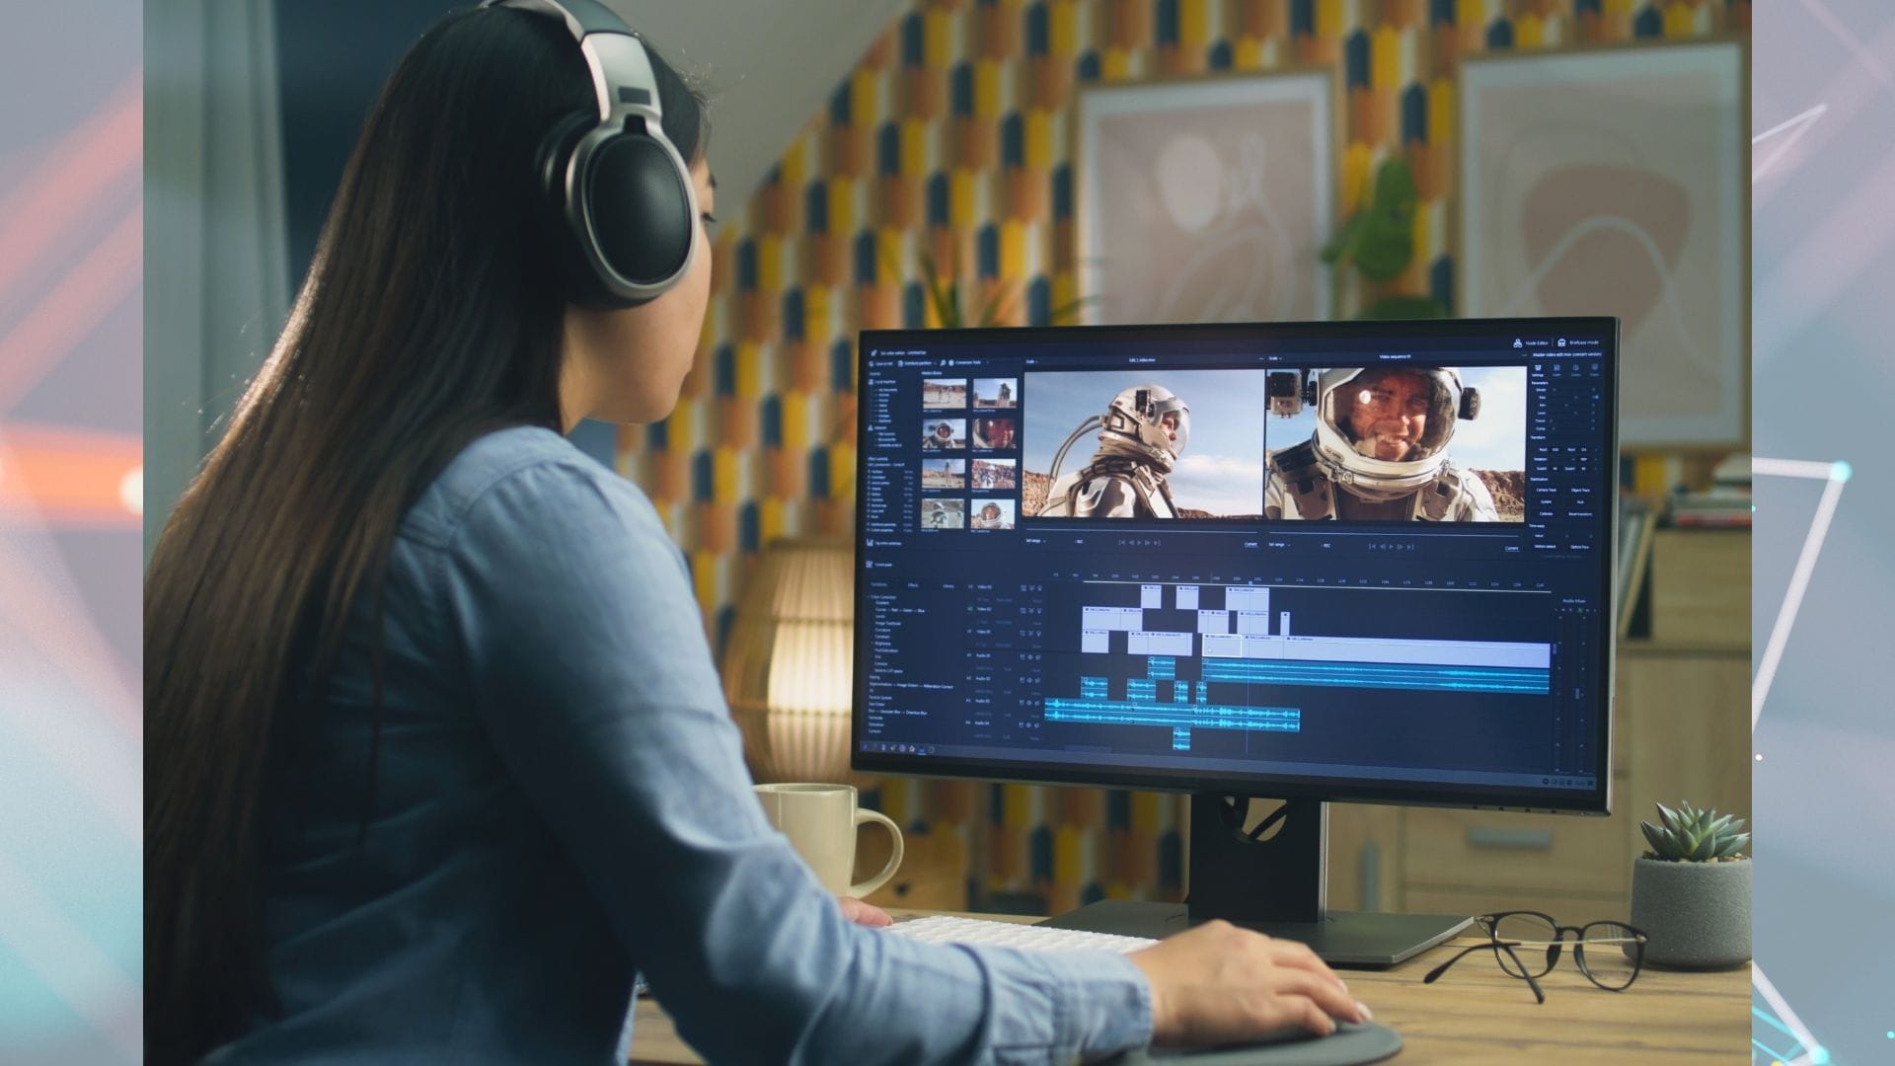1895x1066 pixels.
Task: Jump to start in the left preview controls
Action: point(1122,542)
